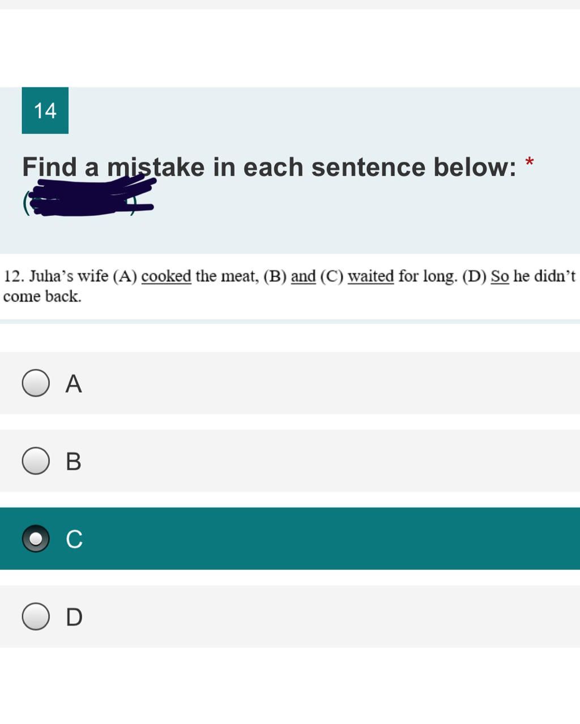This screenshot has height=724, width=580.
Task: Select radio button option A
Action: [36, 383]
